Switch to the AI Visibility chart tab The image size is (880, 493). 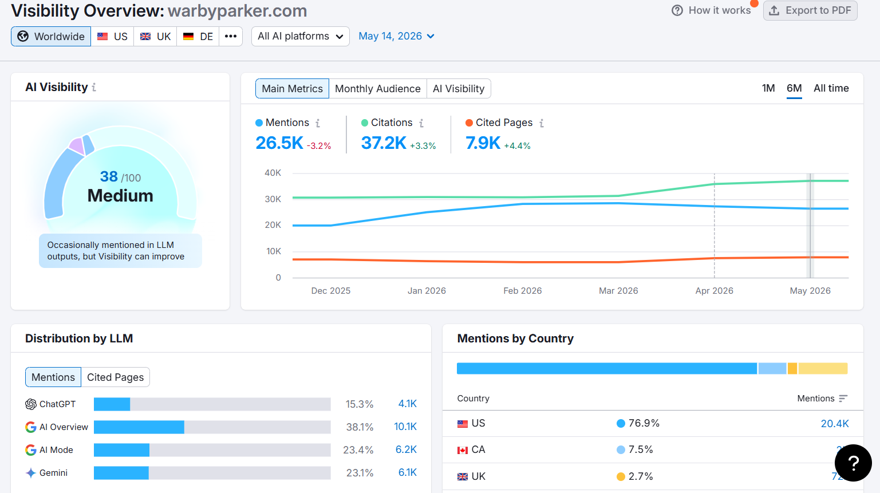[459, 89]
